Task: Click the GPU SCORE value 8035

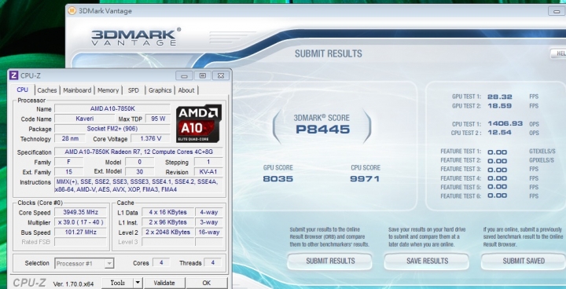Action: 278,178
